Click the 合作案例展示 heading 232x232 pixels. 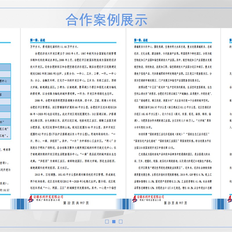click(x=106, y=20)
